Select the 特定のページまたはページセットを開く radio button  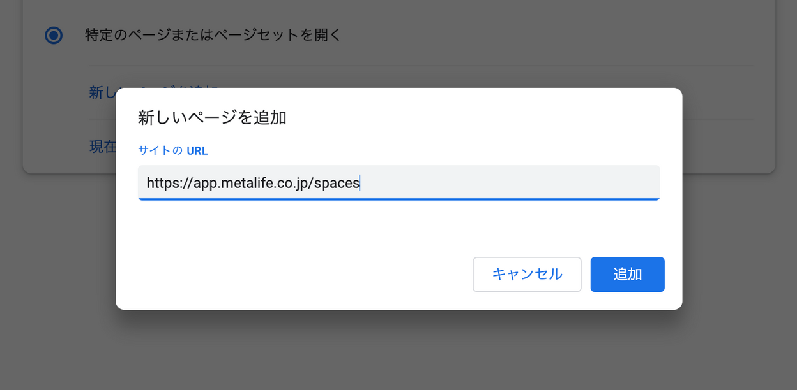tap(54, 35)
